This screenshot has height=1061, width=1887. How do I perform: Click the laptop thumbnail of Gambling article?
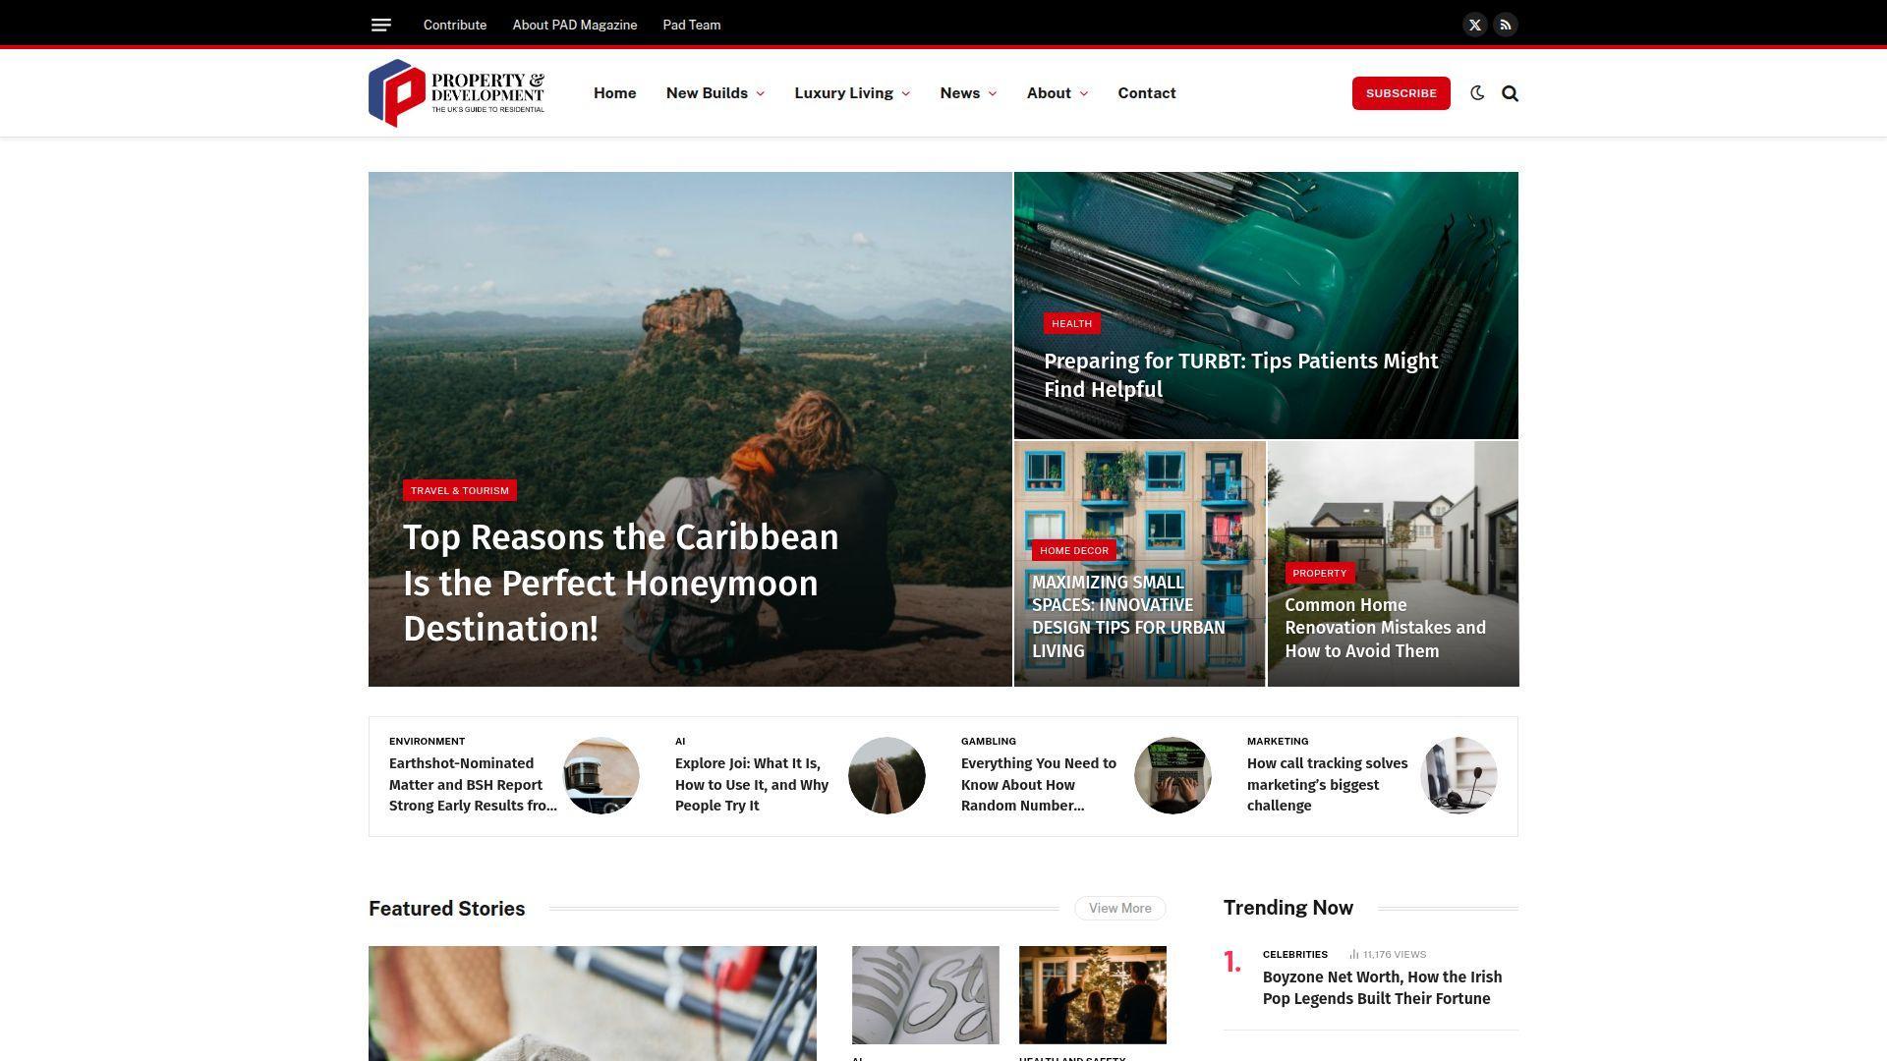tap(1172, 775)
